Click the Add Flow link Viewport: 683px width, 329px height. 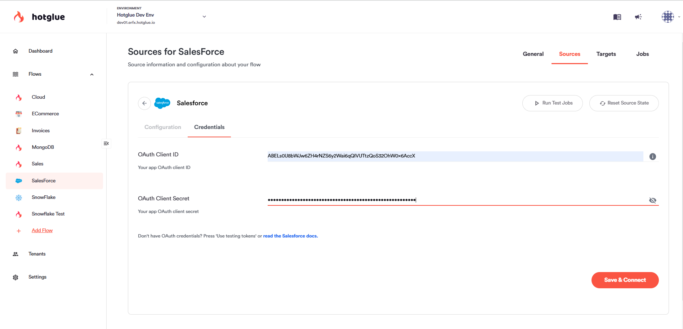pyautogui.click(x=42, y=231)
